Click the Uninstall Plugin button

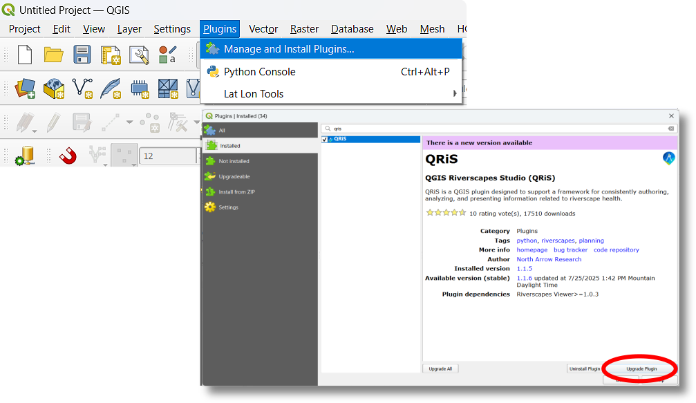tap(584, 369)
